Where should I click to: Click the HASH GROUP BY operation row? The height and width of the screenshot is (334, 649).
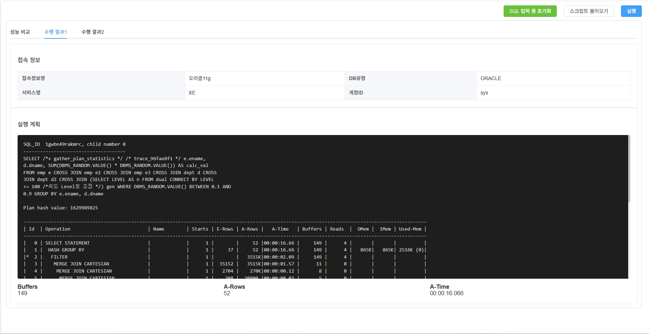(66, 250)
